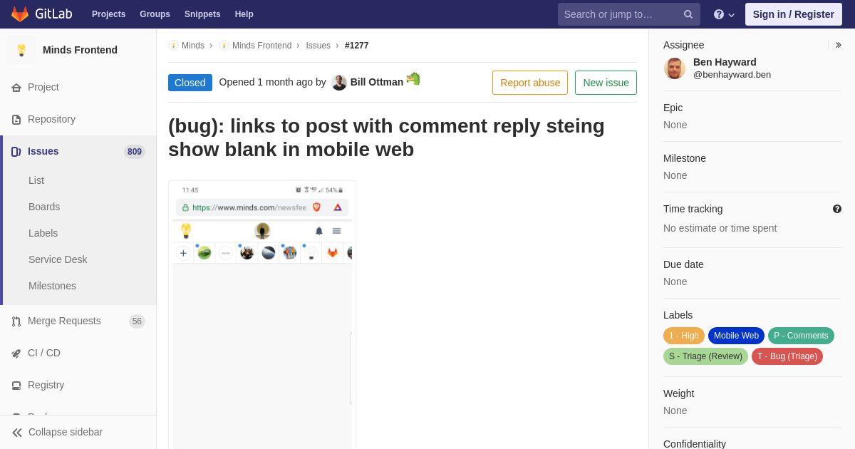Viewport: 855px width, 449px height.
Task: Click the Closed status badge
Action: point(190,83)
